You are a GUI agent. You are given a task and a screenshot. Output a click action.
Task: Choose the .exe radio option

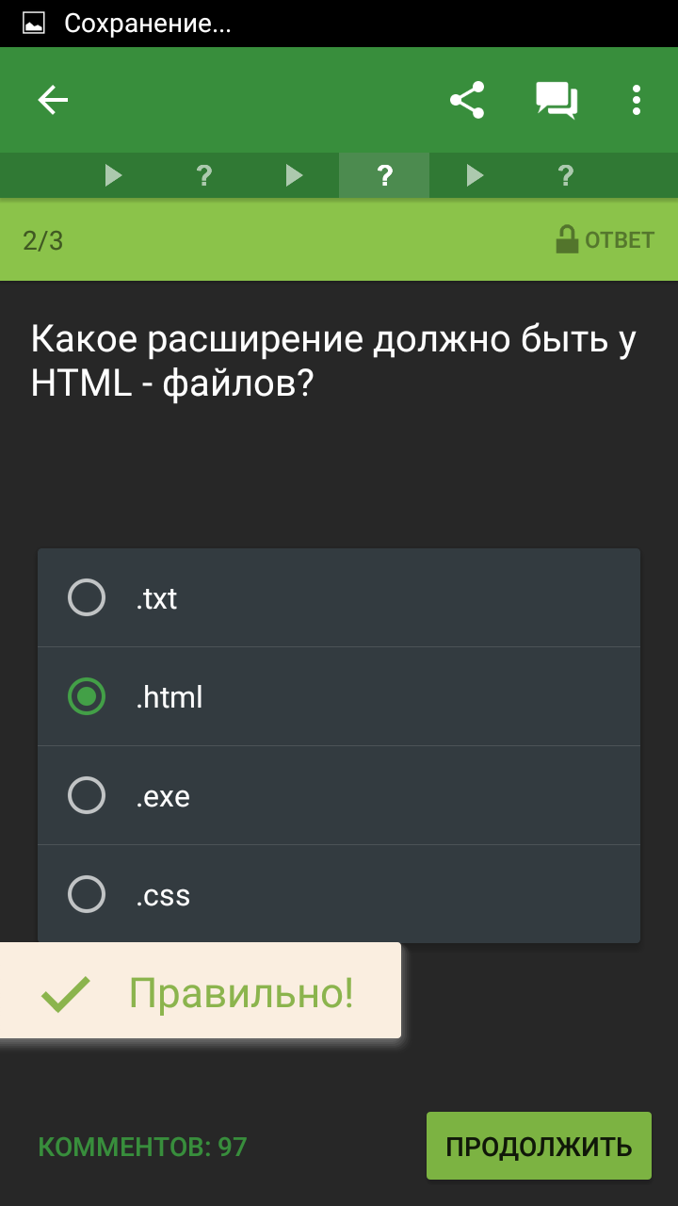pyautogui.click(x=87, y=796)
